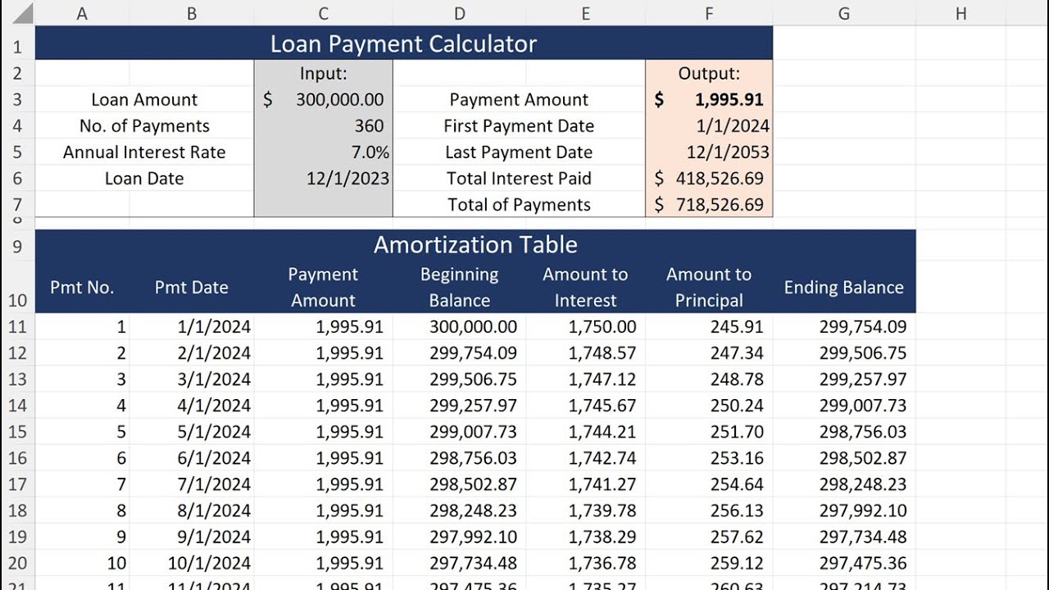The width and height of the screenshot is (1049, 590).
Task: Click the Loan Payment Calculator title cell
Action: (x=404, y=43)
